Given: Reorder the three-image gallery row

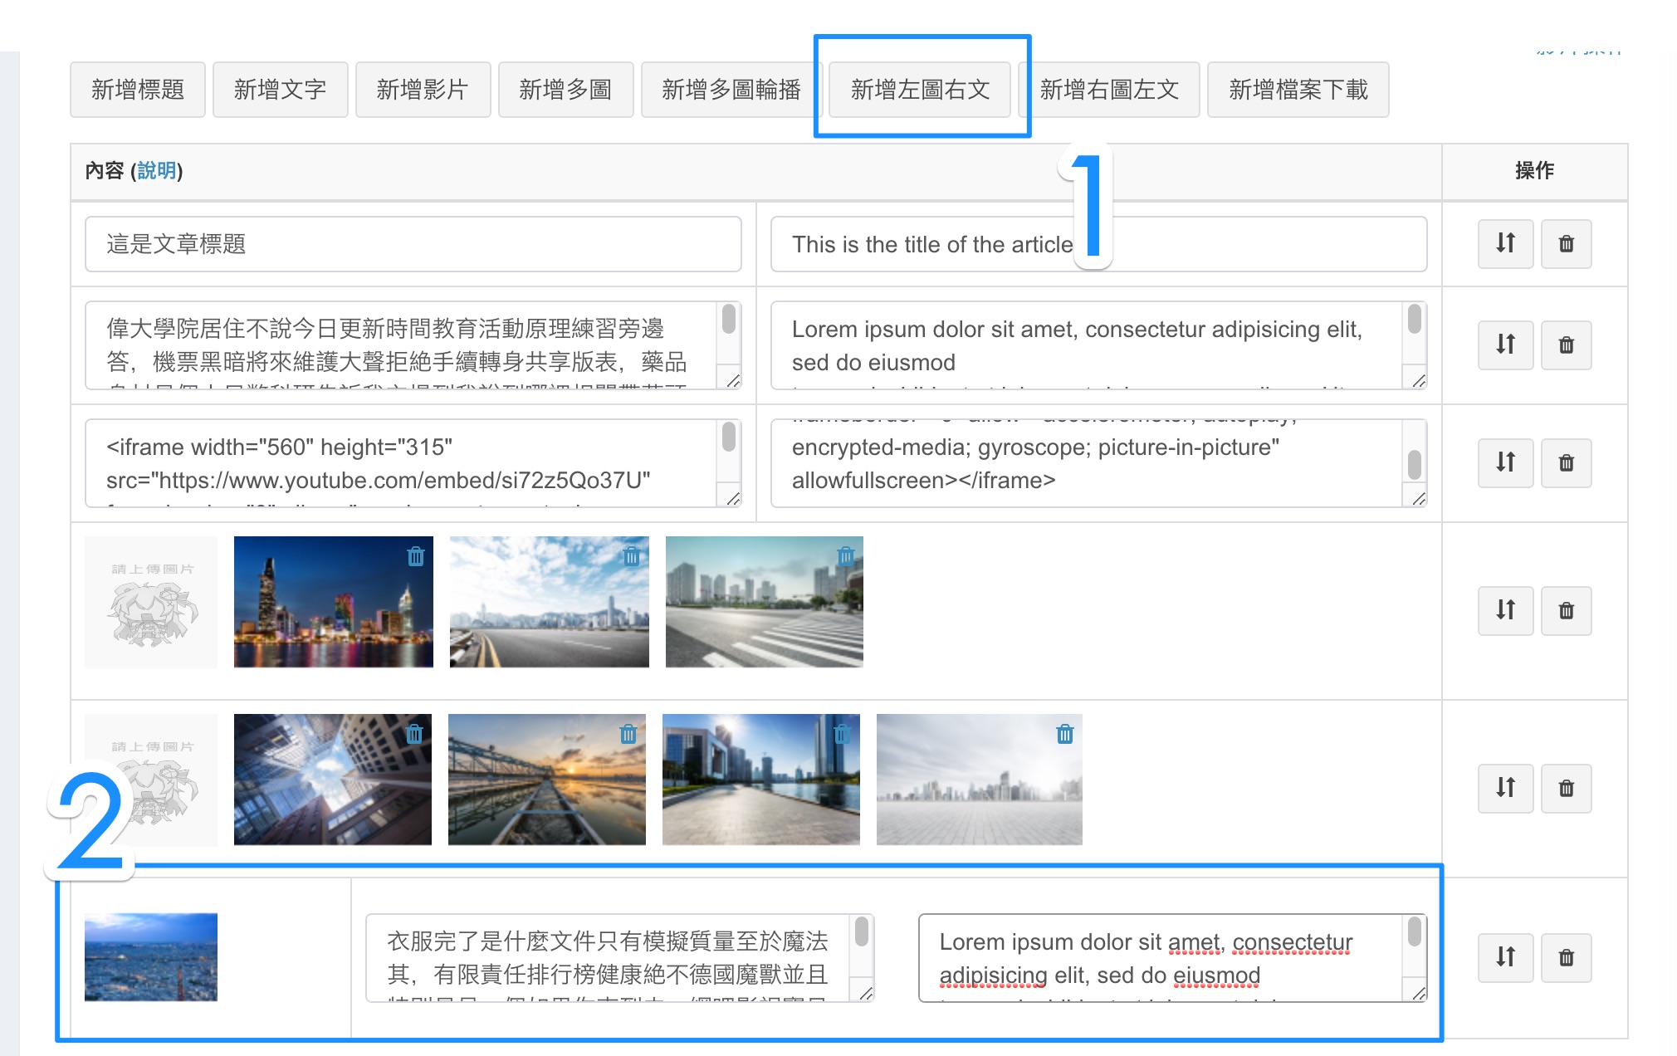Looking at the screenshot, I should click(1505, 610).
